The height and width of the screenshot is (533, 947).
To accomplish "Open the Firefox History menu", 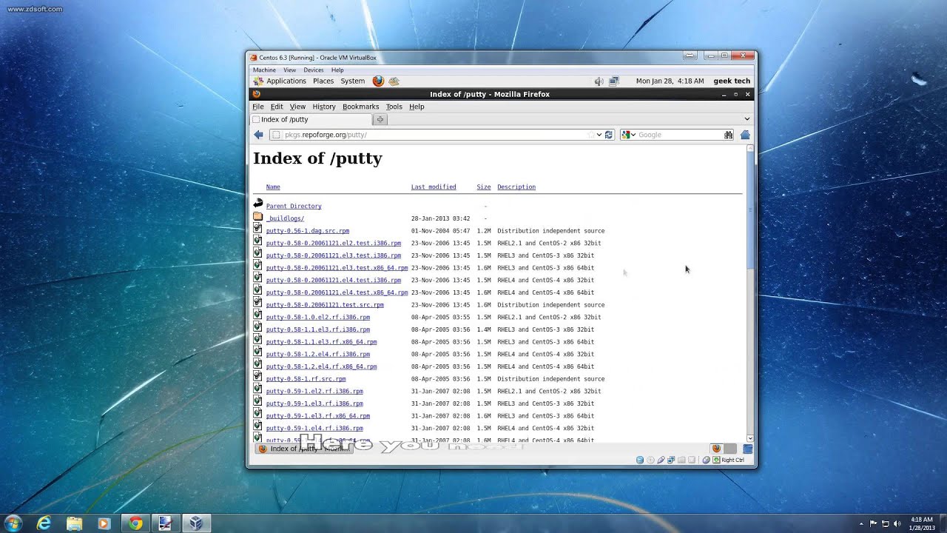I will [x=323, y=107].
